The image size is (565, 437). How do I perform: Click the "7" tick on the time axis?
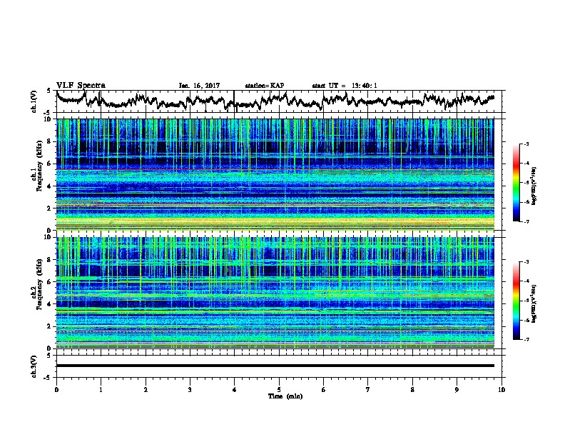click(368, 390)
